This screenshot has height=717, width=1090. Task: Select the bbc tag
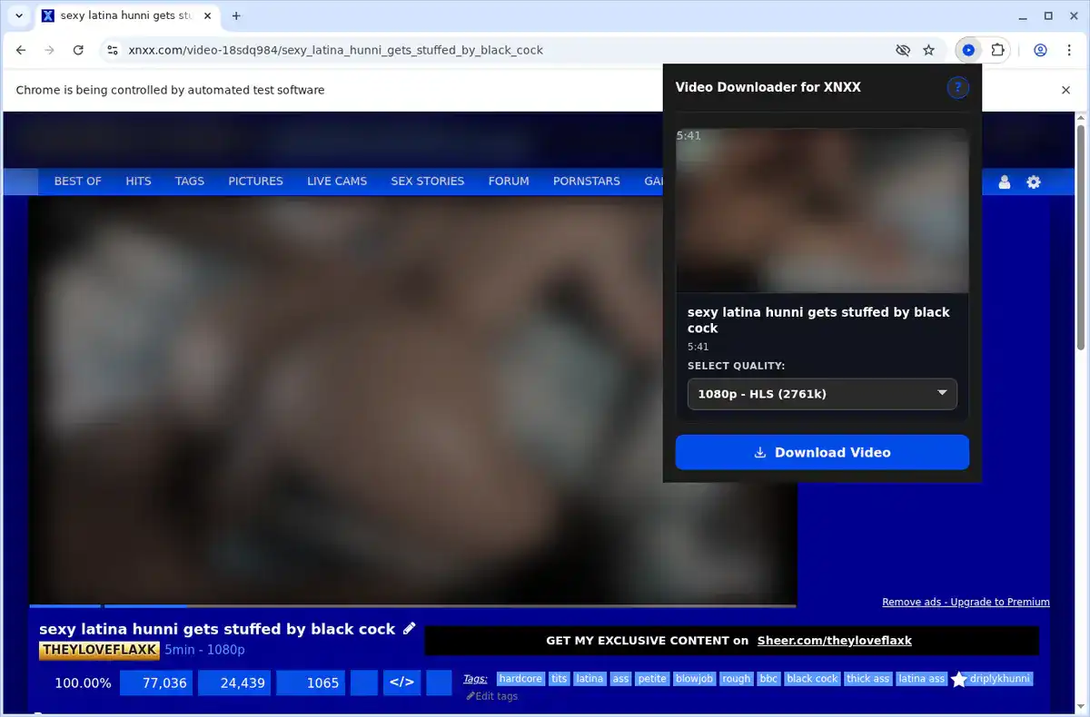(x=768, y=679)
